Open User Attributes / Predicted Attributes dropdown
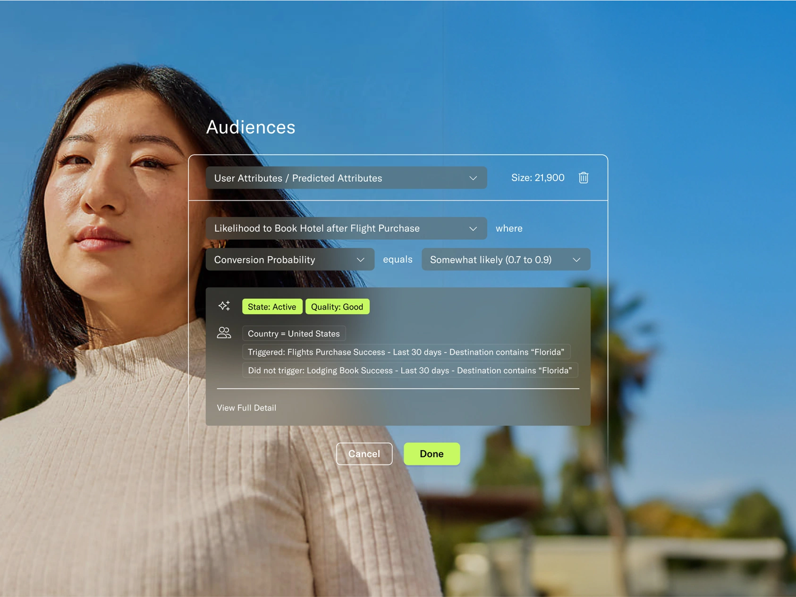Image resolution: width=796 pixels, height=597 pixels. click(346, 178)
